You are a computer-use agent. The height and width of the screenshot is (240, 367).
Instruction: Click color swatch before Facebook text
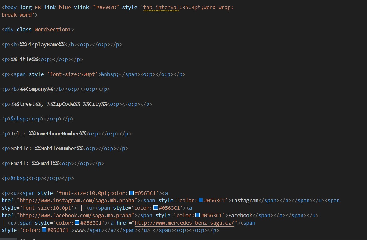coord(198,215)
